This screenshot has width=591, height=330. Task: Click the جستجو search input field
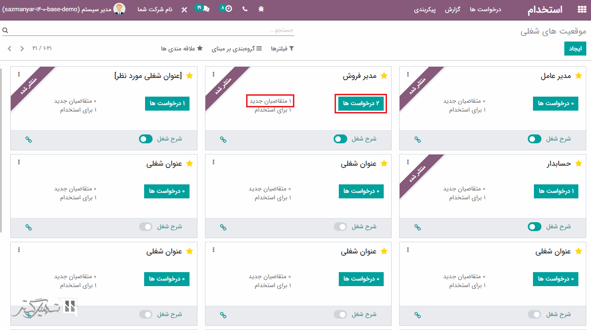150,30
